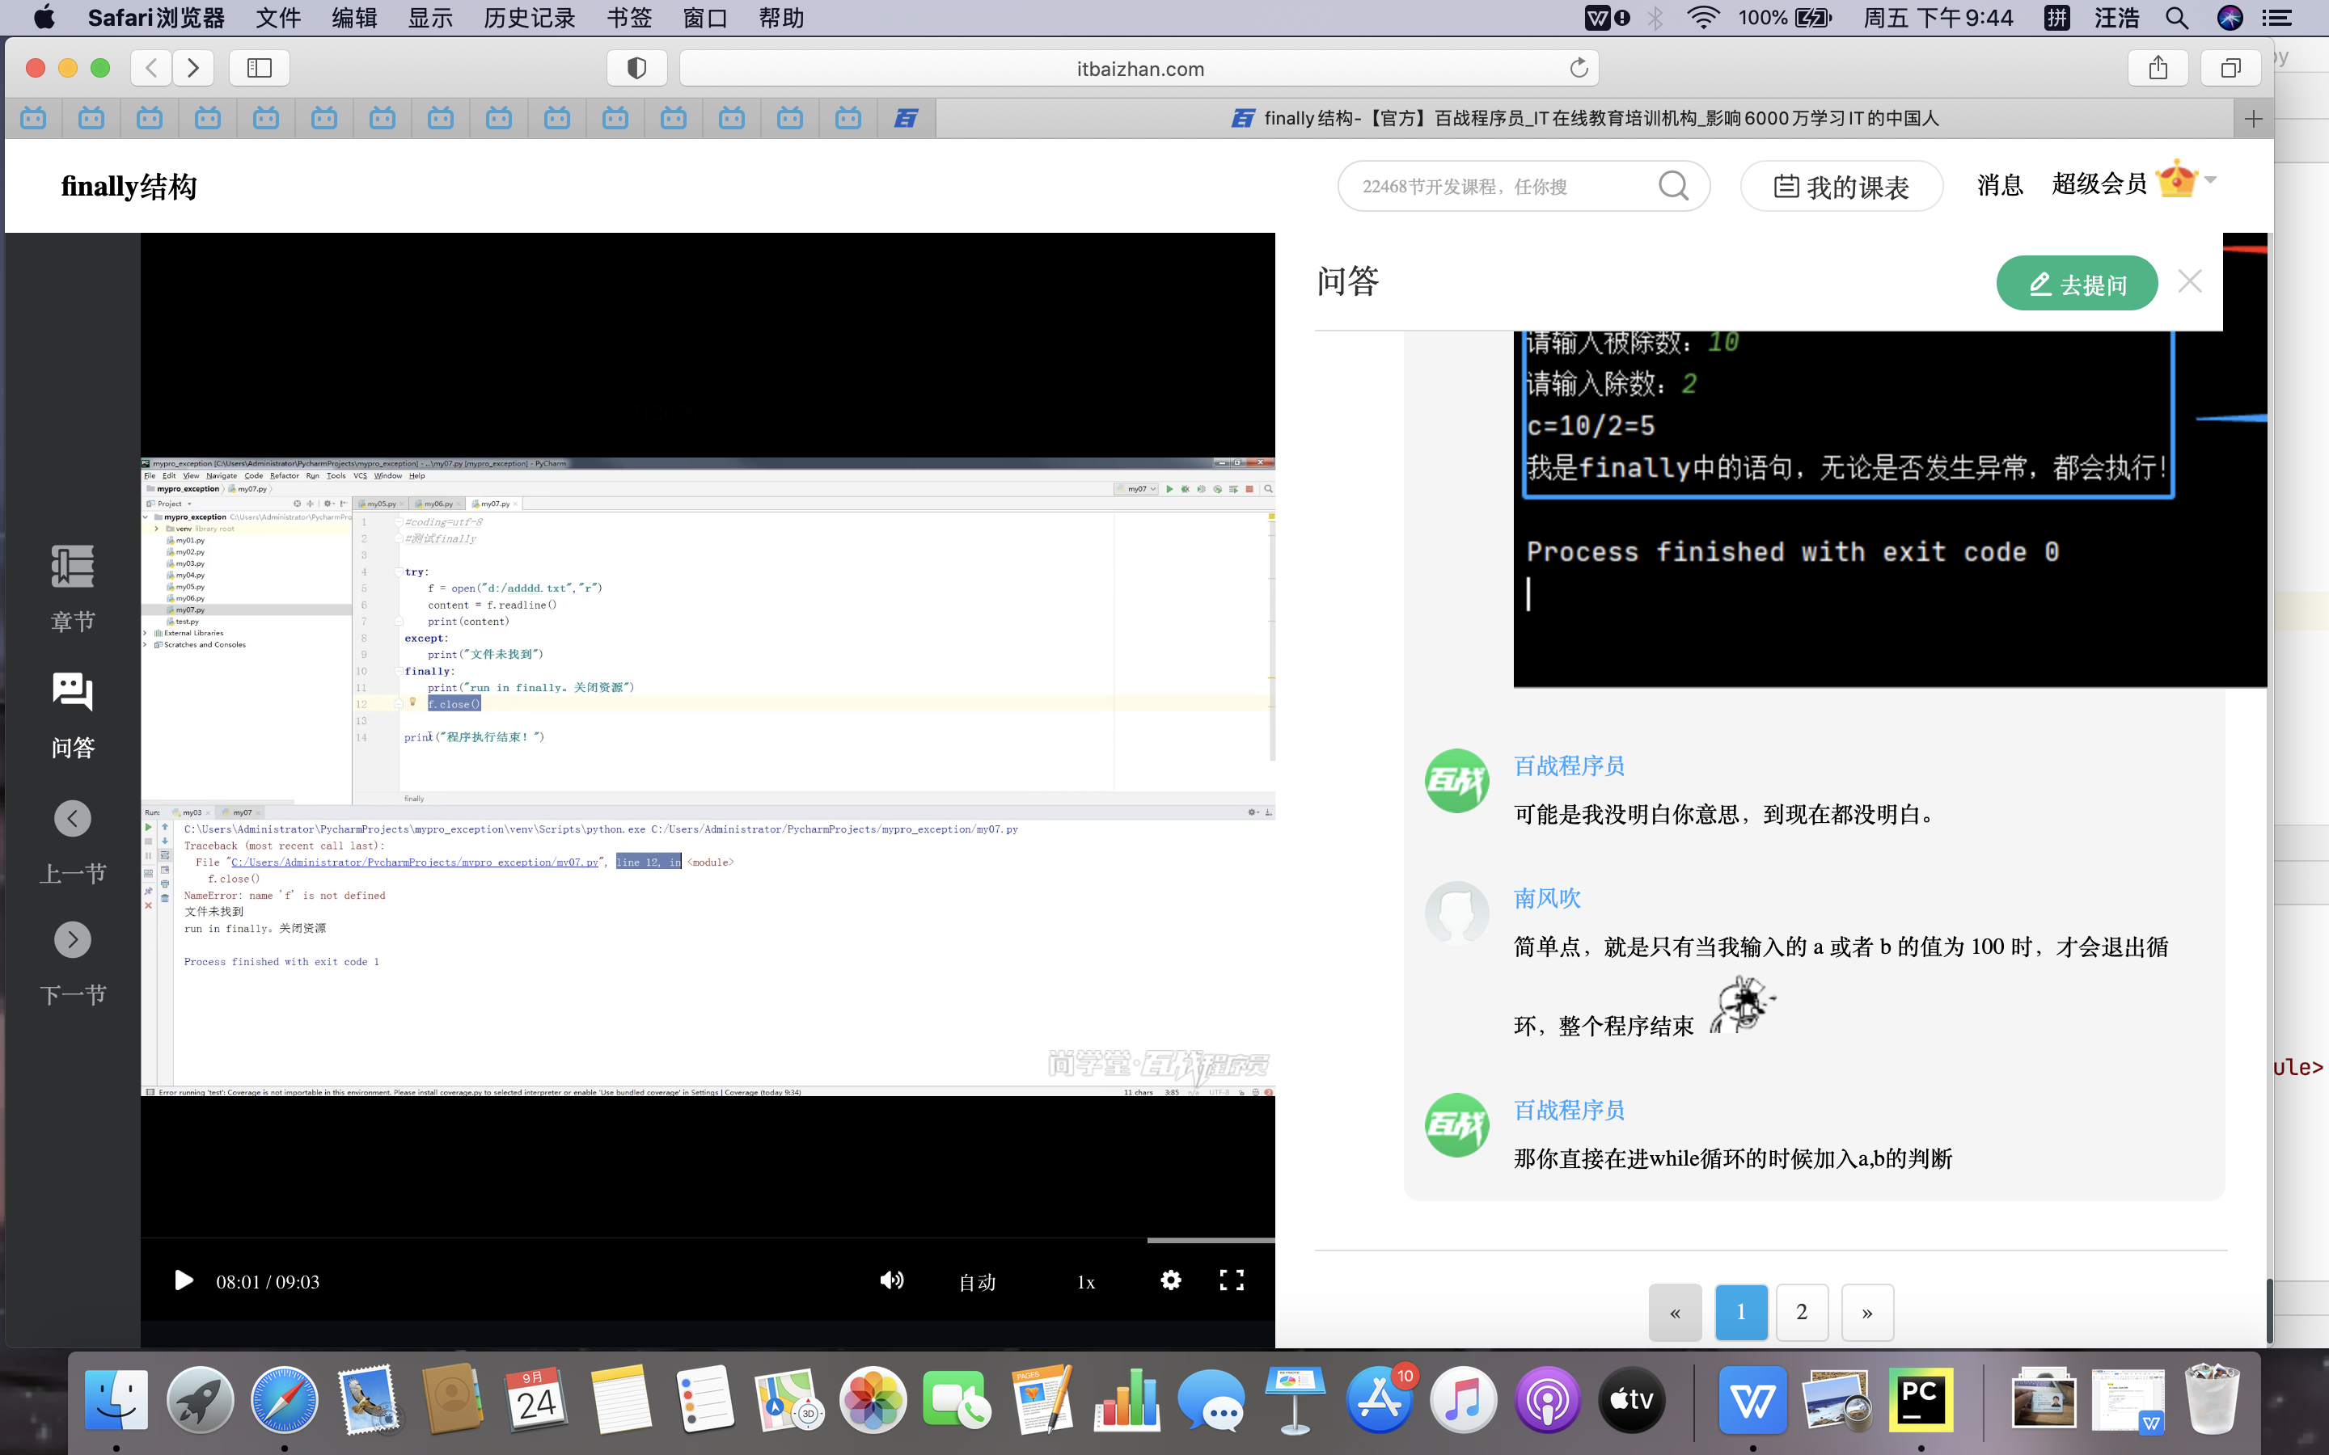Select the active finally结构 tab

(x=1584, y=118)
